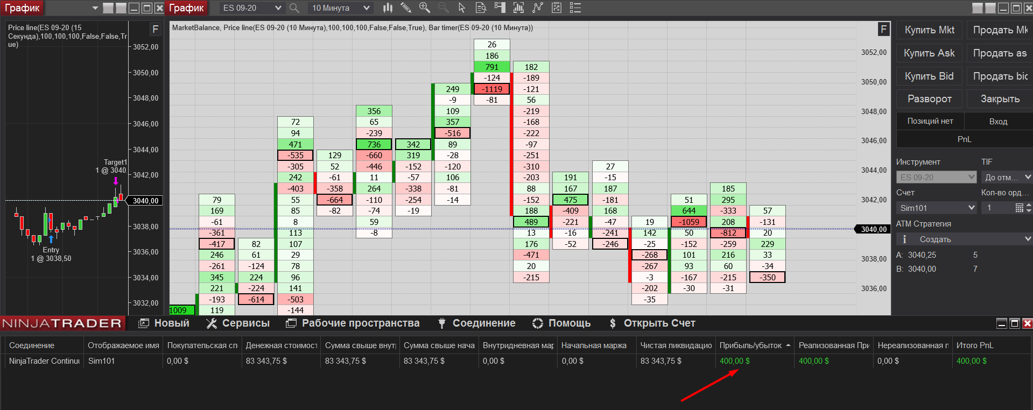Open the strategies line-graph icon
Screen dimensions: 1033x410
pyautogui.click(x=537, y=8)
